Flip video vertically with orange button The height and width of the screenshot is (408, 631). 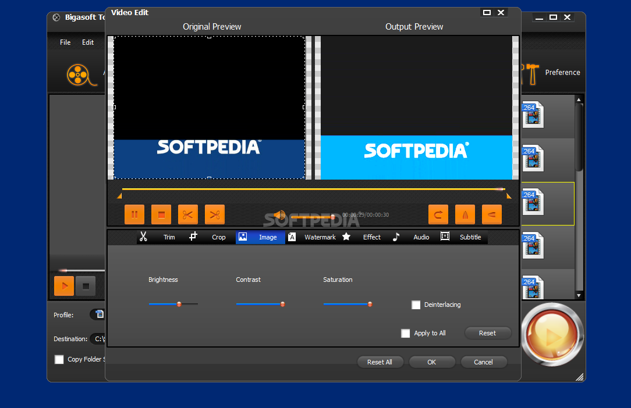tap(492, 214)
